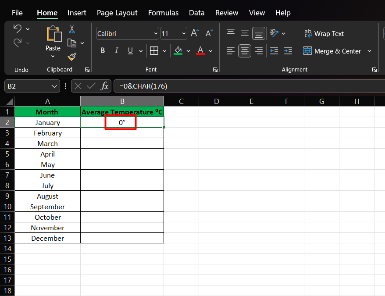Expand the Underline style arrow
385x296 pixels.
tap(141, 51)
